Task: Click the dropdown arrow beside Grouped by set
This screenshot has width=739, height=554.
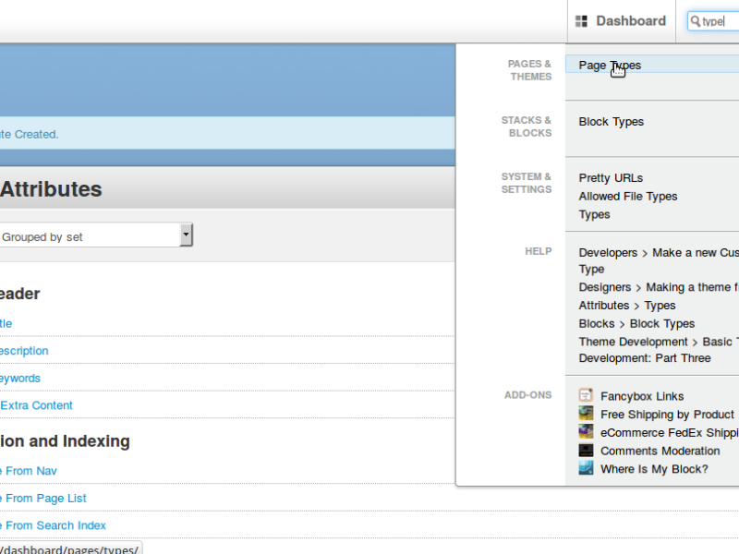Action: [x=187, y=235]
